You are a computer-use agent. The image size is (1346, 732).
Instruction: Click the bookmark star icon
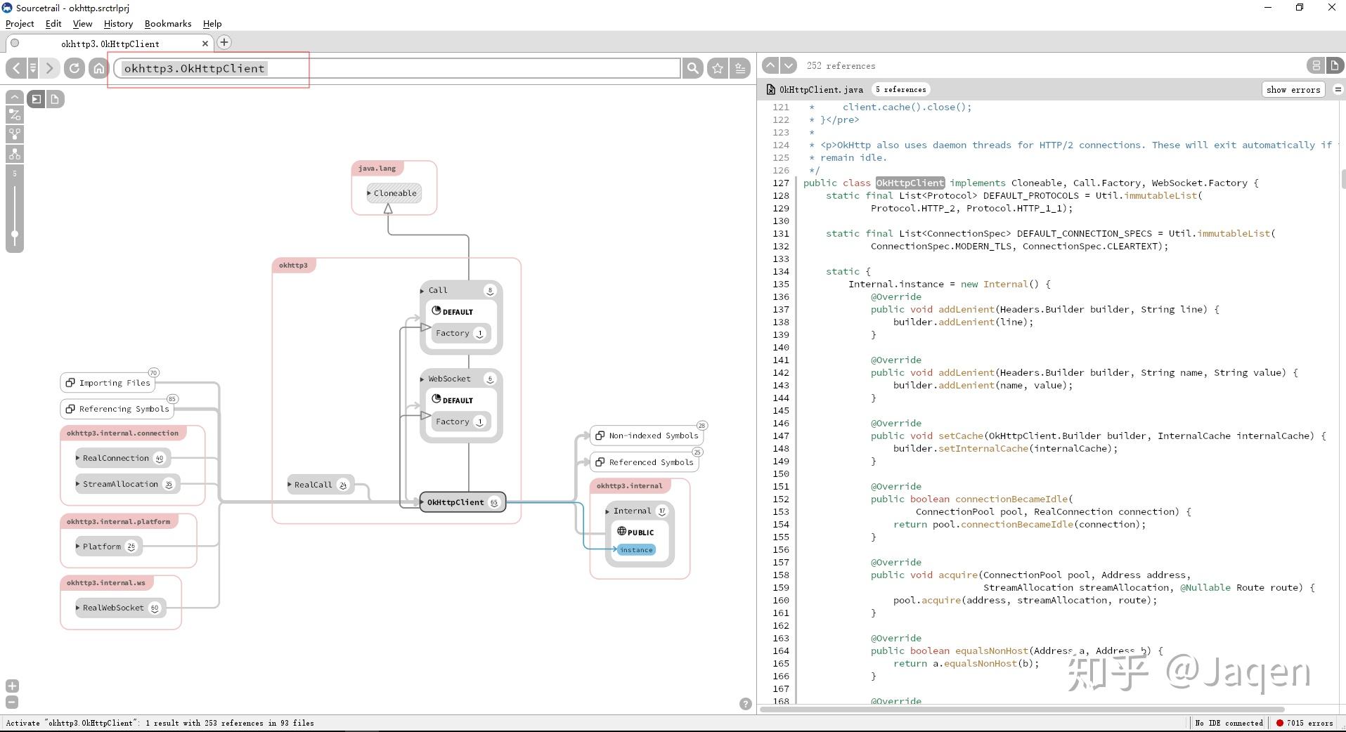tap(718, 68)
